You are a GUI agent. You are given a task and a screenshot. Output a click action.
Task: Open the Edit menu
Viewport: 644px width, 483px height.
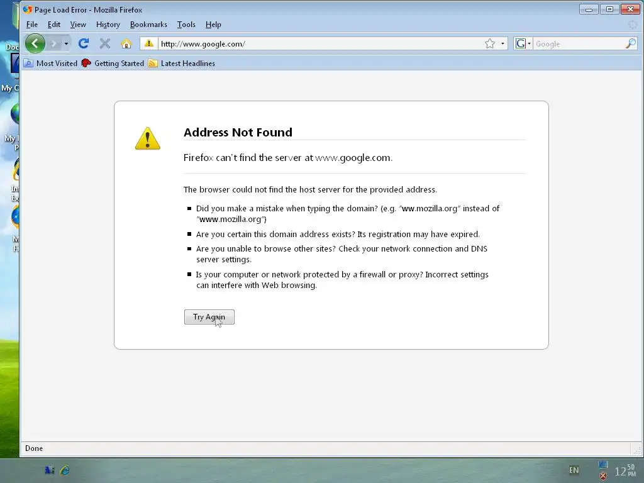[54, 25]
